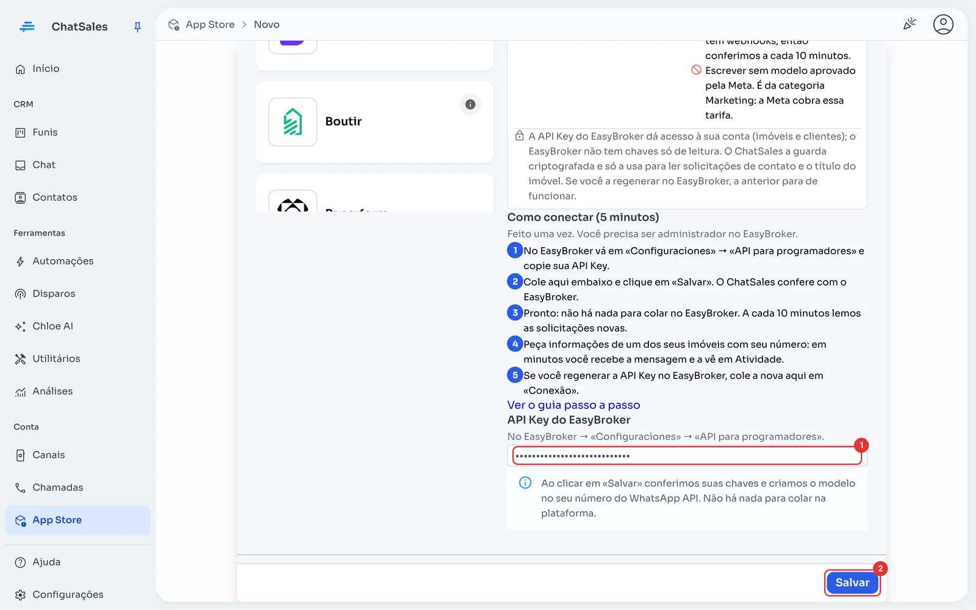Click the Chamadas handset icon
Image resolution: width=976 pixels, height=610 pixels.
(20, 487)
